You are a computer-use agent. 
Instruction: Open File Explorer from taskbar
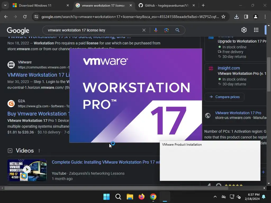pyautogui.click(x=130, y=197)
